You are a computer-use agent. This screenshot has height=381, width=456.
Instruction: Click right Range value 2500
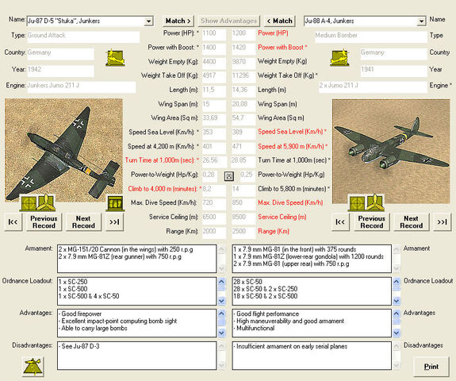tap(243, 233)
